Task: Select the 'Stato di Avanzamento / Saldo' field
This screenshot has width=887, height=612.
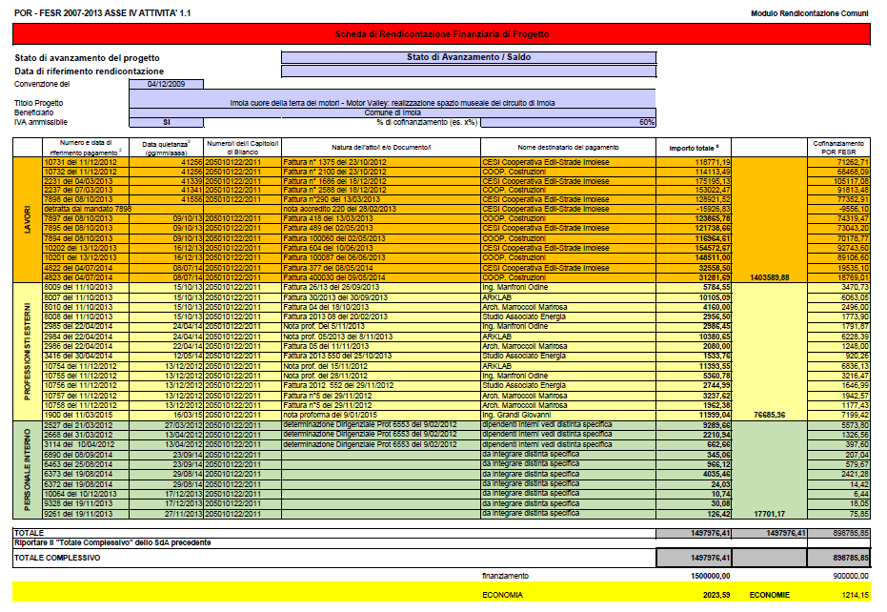Action: 469,57
